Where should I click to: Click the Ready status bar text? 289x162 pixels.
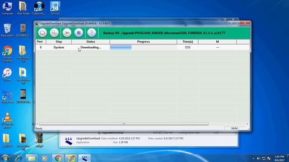coord(39,128)
